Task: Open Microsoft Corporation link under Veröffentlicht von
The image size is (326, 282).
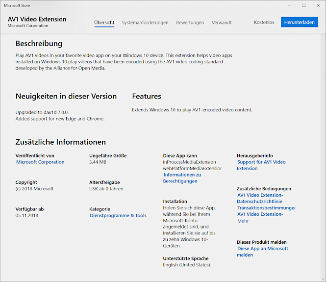Action: coord(40,162)
